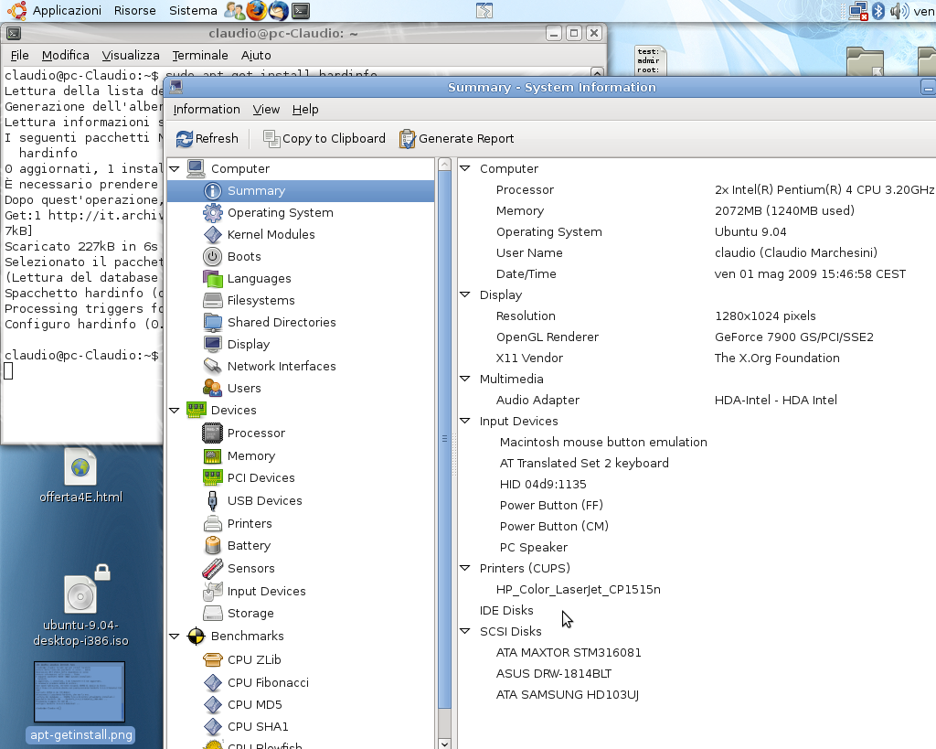Collapse the SCSI Disks section
Viewport: 936px width, 749px height.
[465, 631]
